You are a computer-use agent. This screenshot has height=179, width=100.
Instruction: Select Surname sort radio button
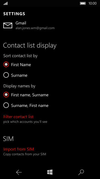click(x=6, y=75)
